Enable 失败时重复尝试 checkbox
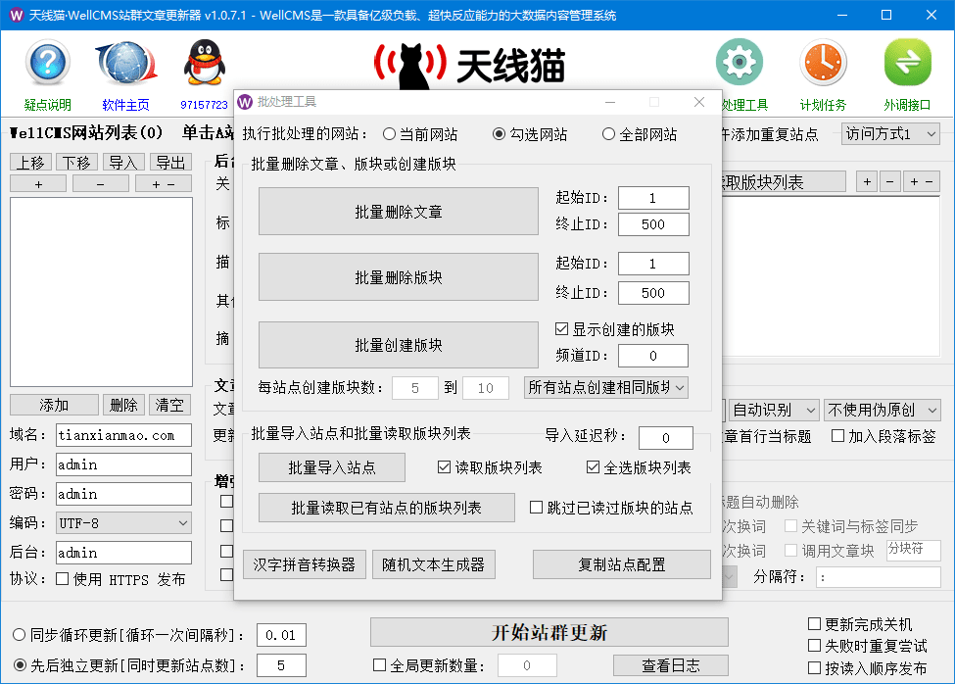Viewport: 955px width, 684px height. pyautogui.click(x=814, y=646)
